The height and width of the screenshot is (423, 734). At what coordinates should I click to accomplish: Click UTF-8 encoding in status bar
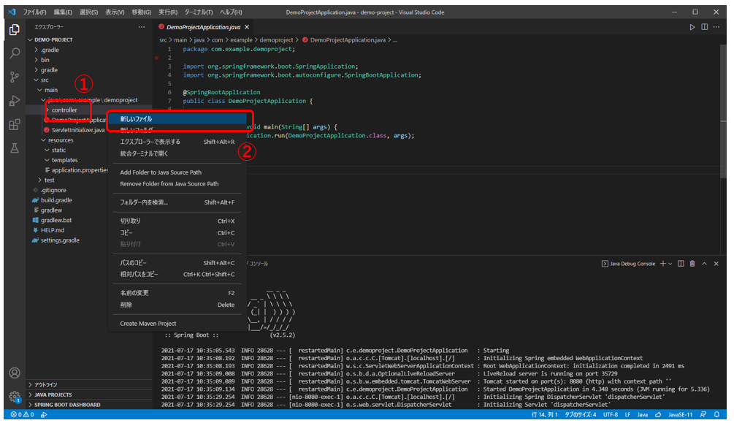[x=611, y=414]
